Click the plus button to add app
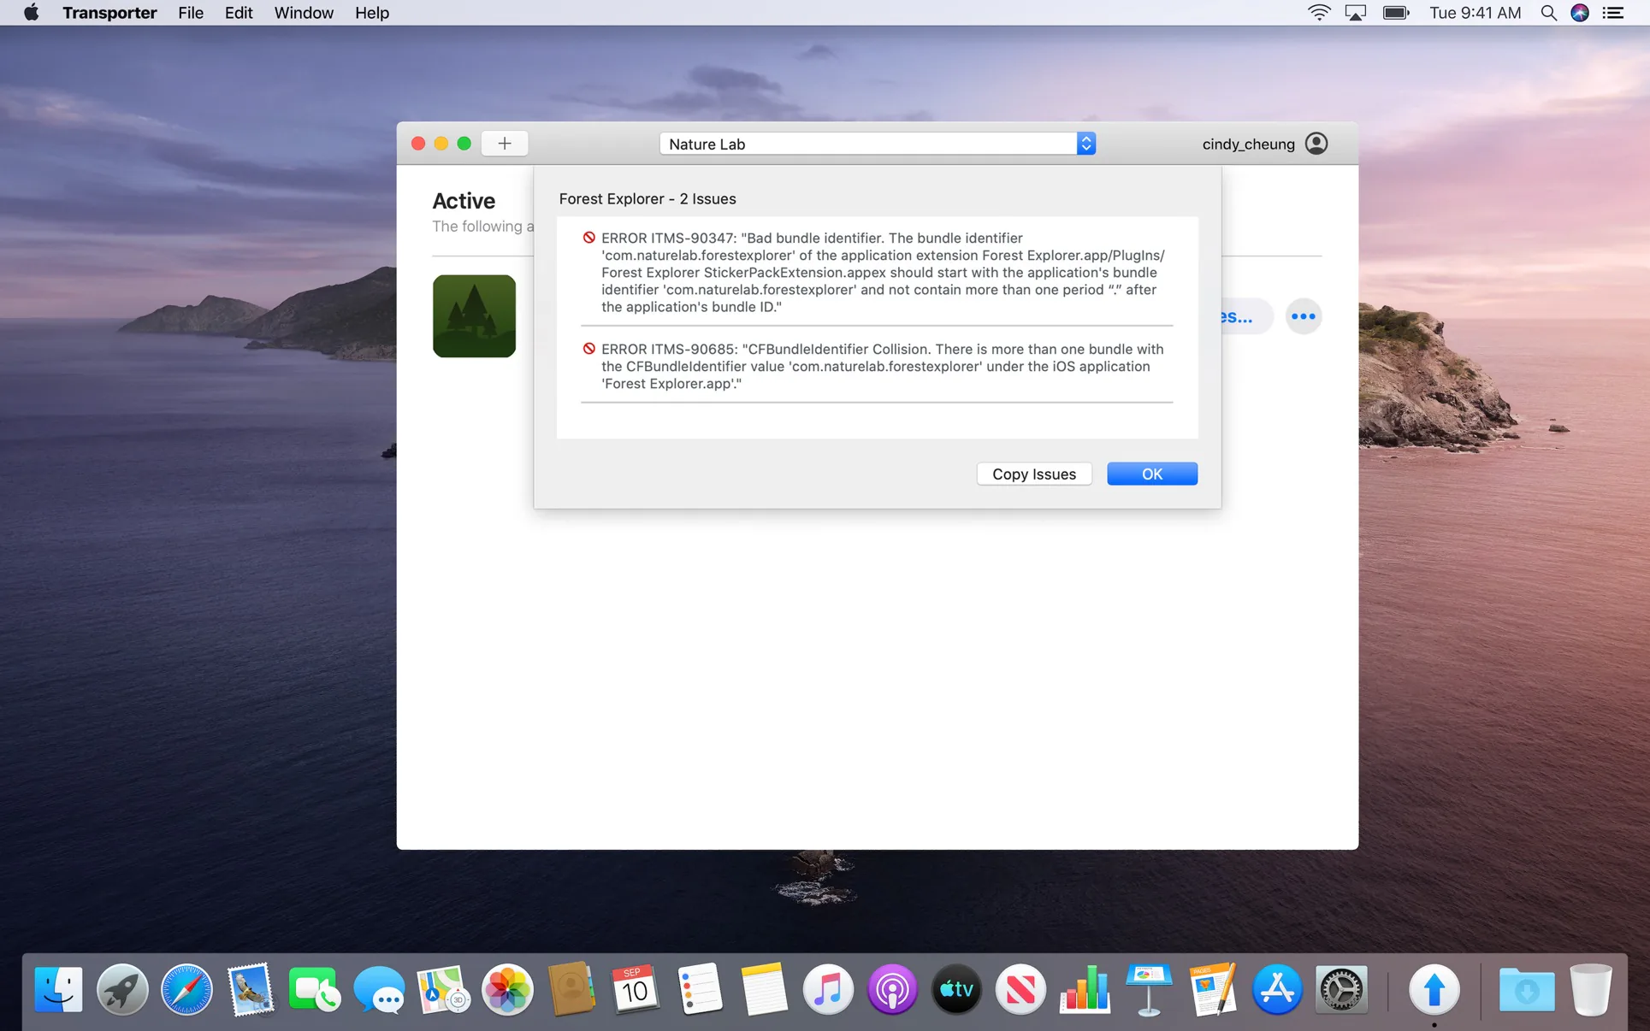 click(505, 144)
